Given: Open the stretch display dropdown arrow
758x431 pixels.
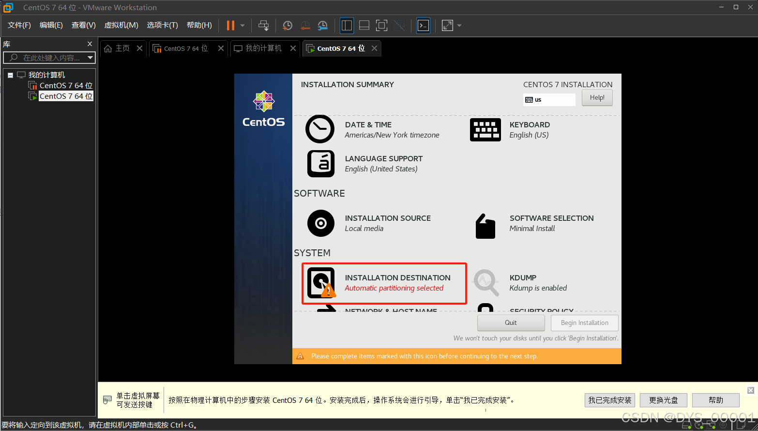Looking at the screenshot, I should pos(459,25).
